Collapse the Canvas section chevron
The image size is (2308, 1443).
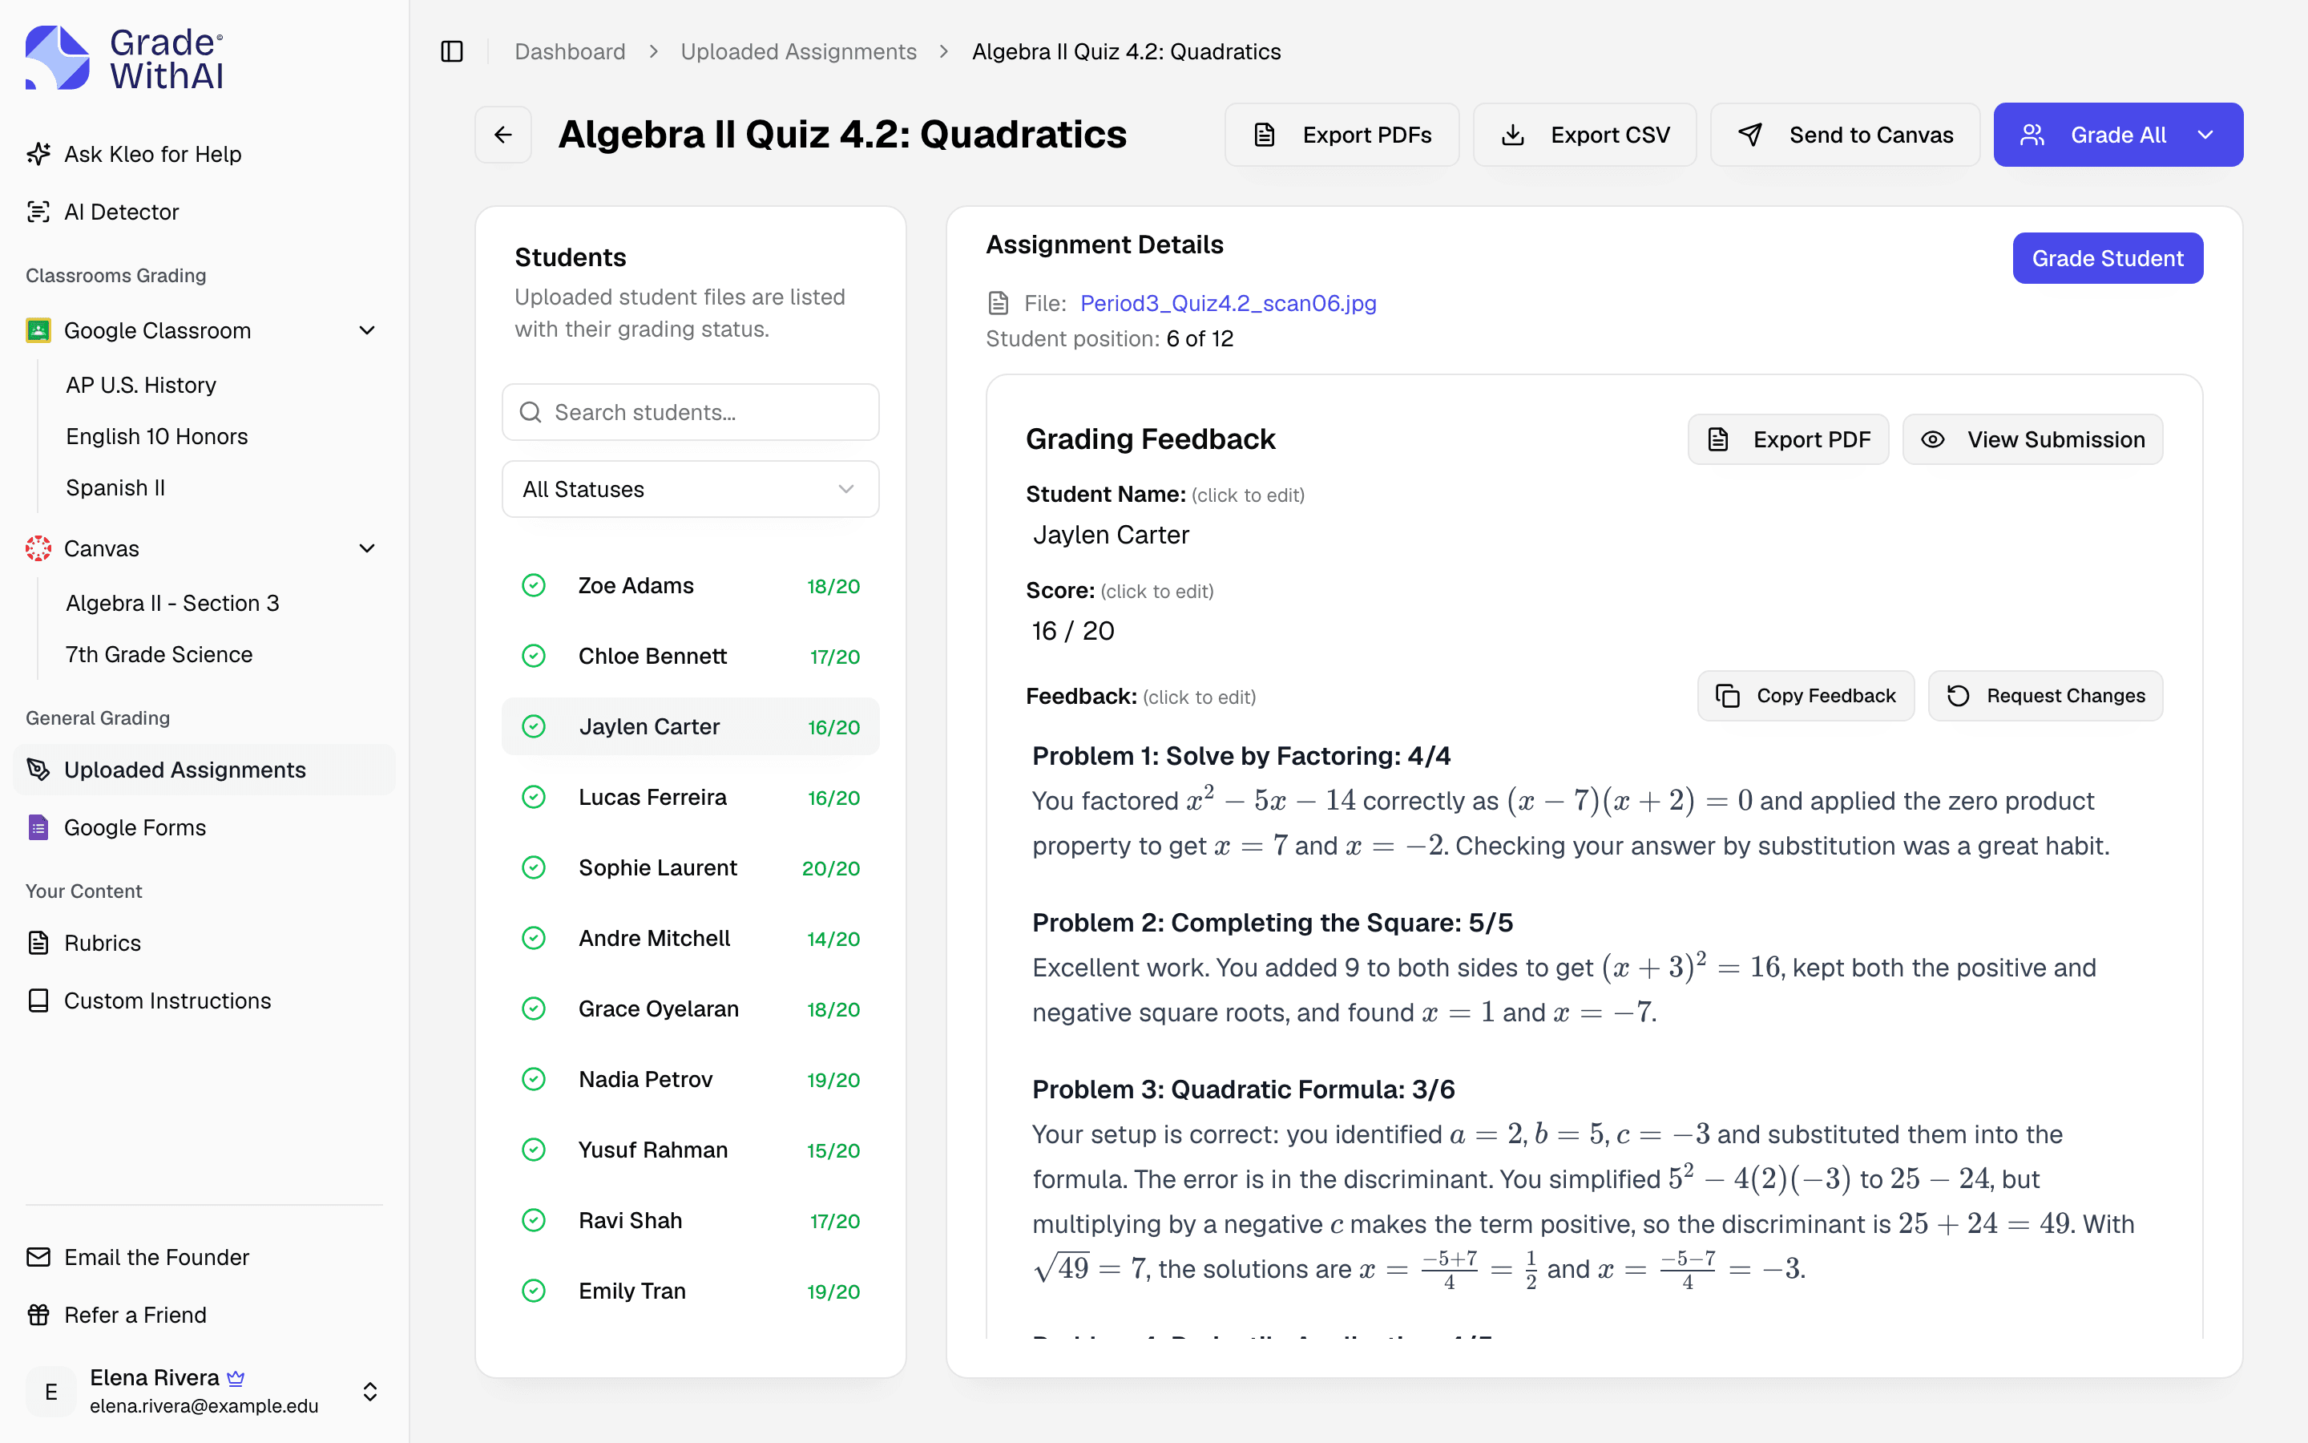click(x=367, y=548)
